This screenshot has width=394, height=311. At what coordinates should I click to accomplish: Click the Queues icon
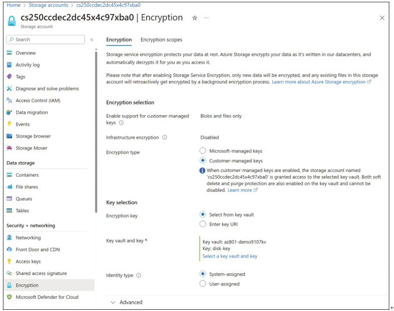(9, 199)
